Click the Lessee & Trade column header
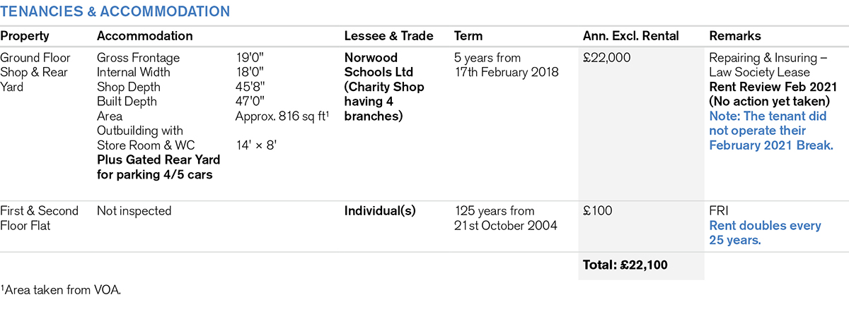This screenshot has height=314, width=849. (388, 36)
